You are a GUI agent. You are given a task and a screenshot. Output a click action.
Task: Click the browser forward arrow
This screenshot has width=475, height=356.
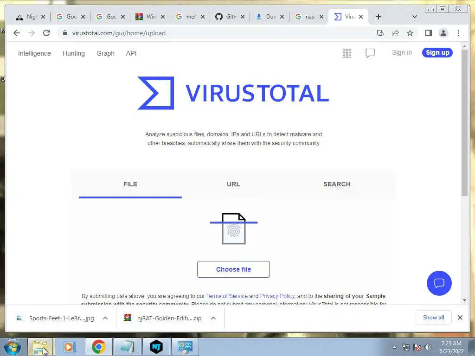pyautogui.click(x=32, y=33)
